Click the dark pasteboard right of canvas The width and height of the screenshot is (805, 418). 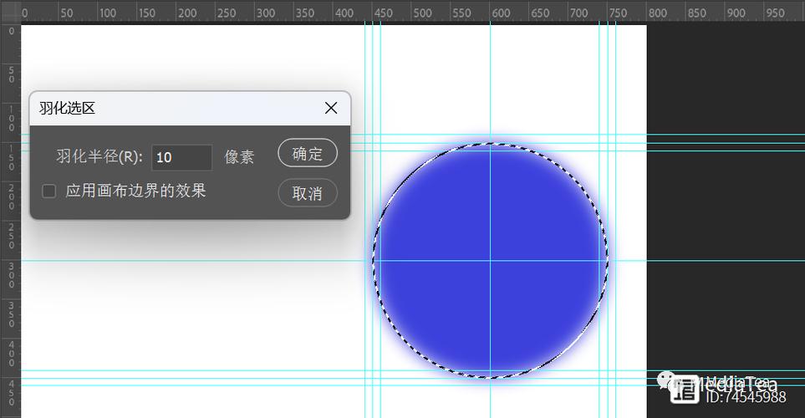pos(726,209)
